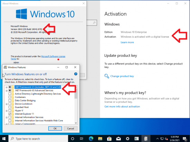Screen dimensions: 190x142
Task: Select Internet Explorer 11 row text
Action: pos(25,114)
